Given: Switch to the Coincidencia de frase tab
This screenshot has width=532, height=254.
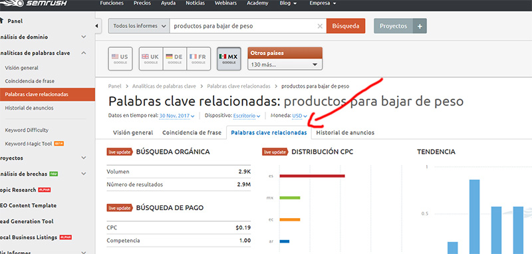Looking at the screenshot, I should (192, 132).
